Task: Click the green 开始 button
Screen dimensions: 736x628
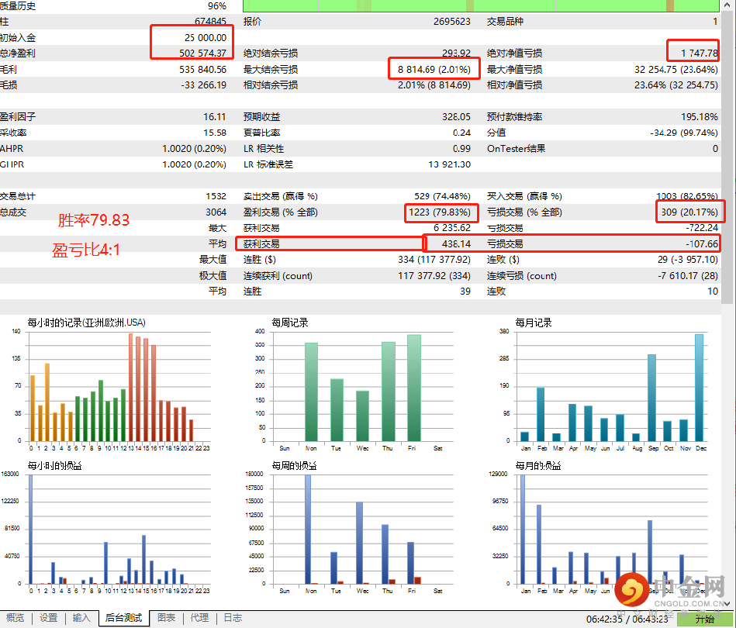Action: point(704,619)
